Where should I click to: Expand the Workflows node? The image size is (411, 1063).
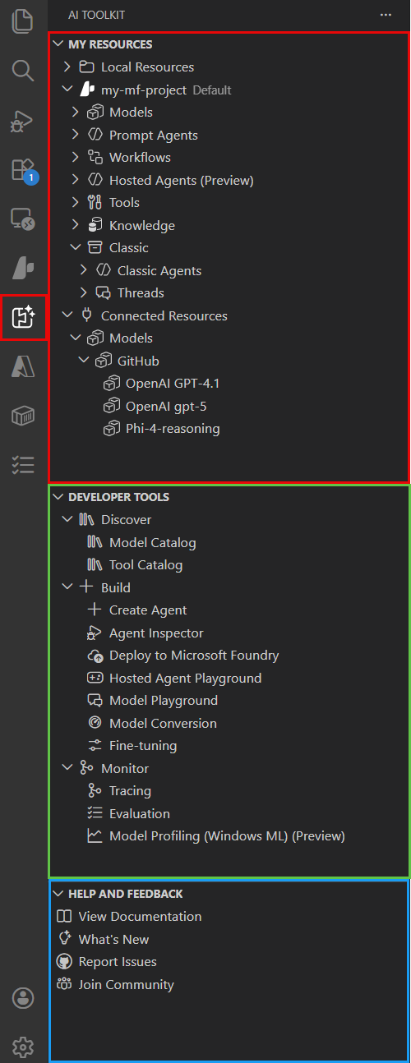[x=76, y=158]
